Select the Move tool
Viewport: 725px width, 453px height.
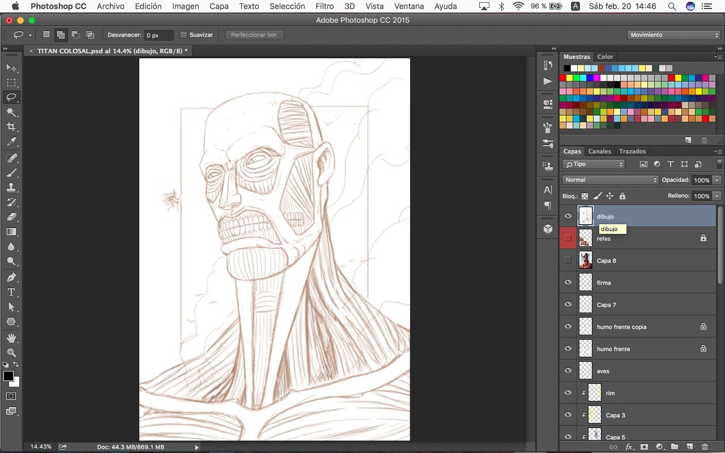click(11, 67)
